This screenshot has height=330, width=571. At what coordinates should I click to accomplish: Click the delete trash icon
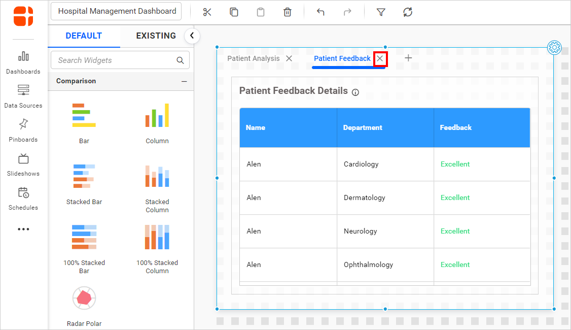(x=287, y=12)
